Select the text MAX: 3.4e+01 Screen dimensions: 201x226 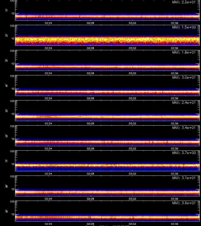184,128
